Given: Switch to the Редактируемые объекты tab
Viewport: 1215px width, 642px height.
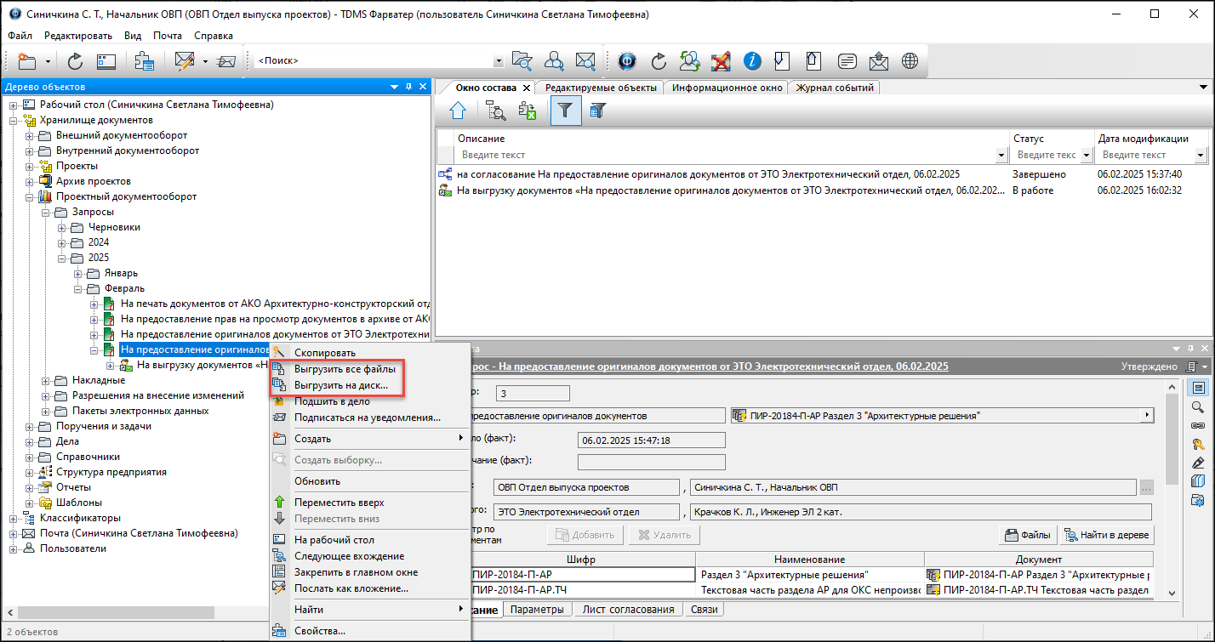Looking at the screenshot, I should tap(601, 88).
